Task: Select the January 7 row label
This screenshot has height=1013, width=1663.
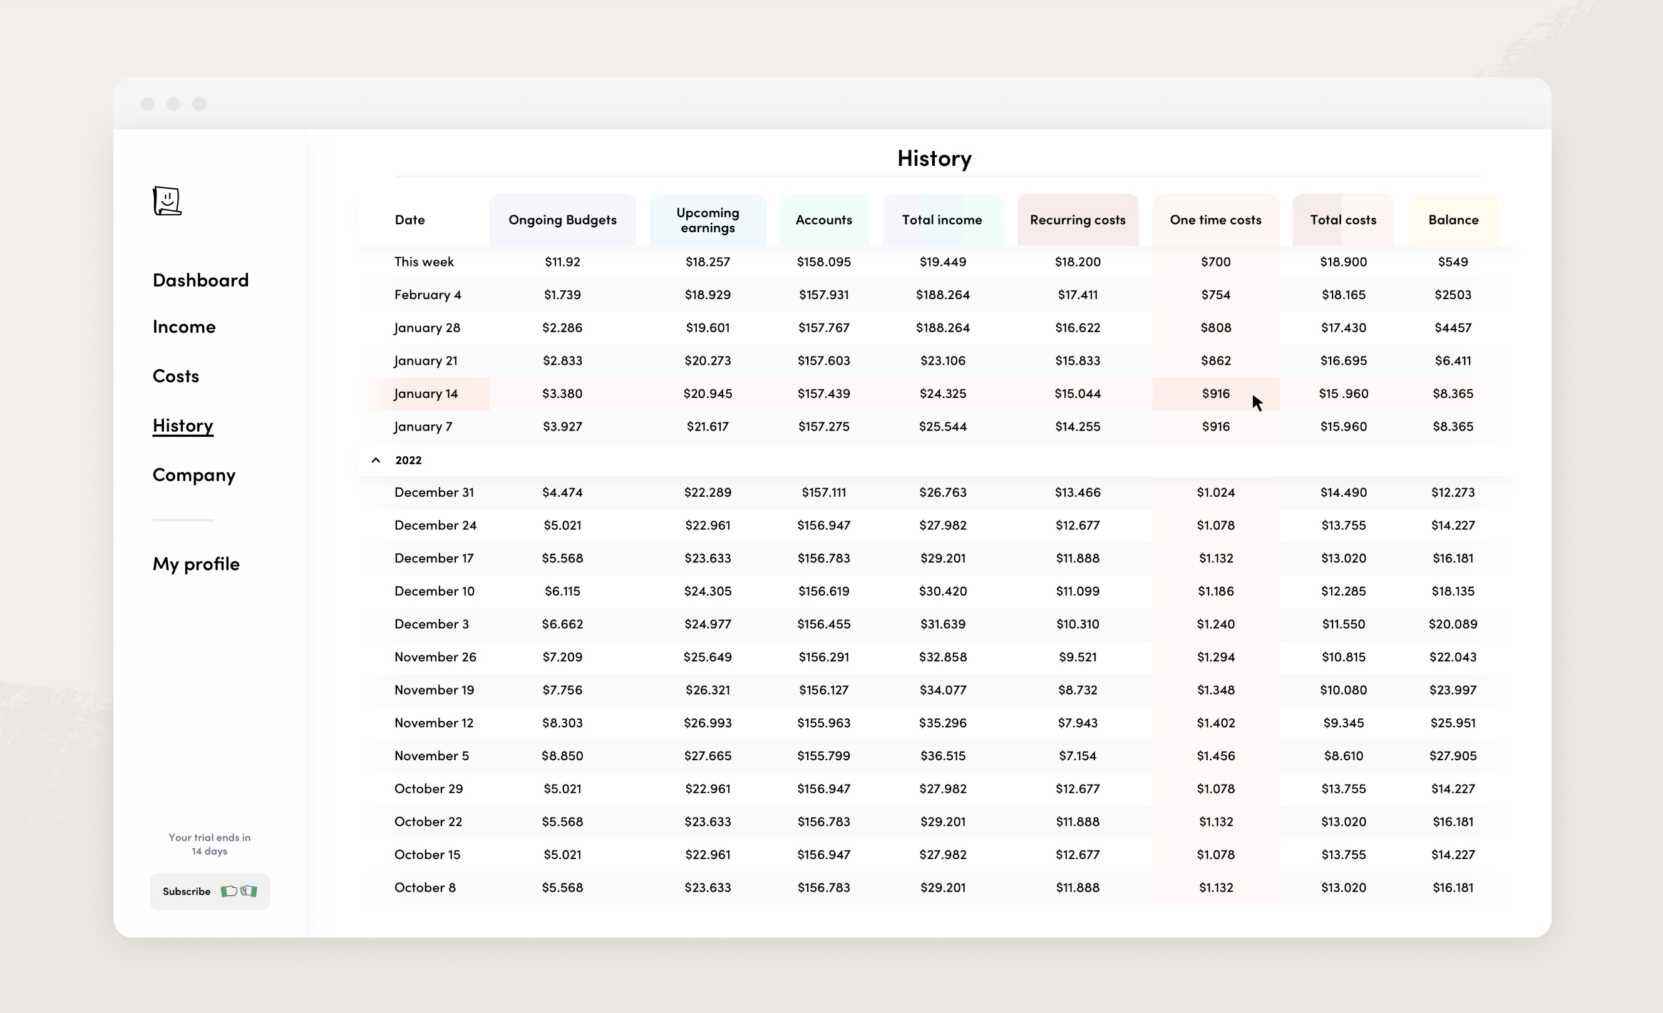Action: [423, 427]
